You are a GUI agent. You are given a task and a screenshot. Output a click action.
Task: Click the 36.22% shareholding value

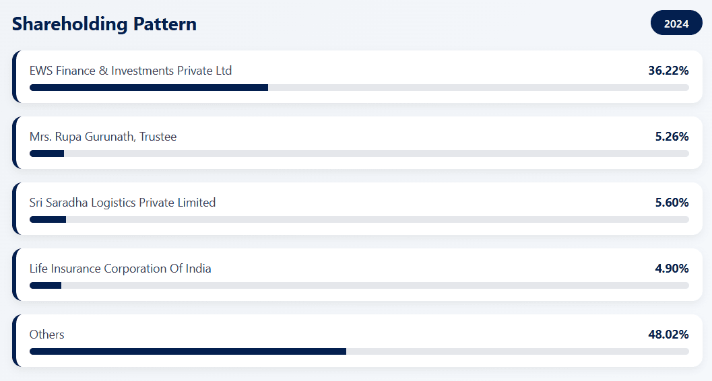(668, 71)
